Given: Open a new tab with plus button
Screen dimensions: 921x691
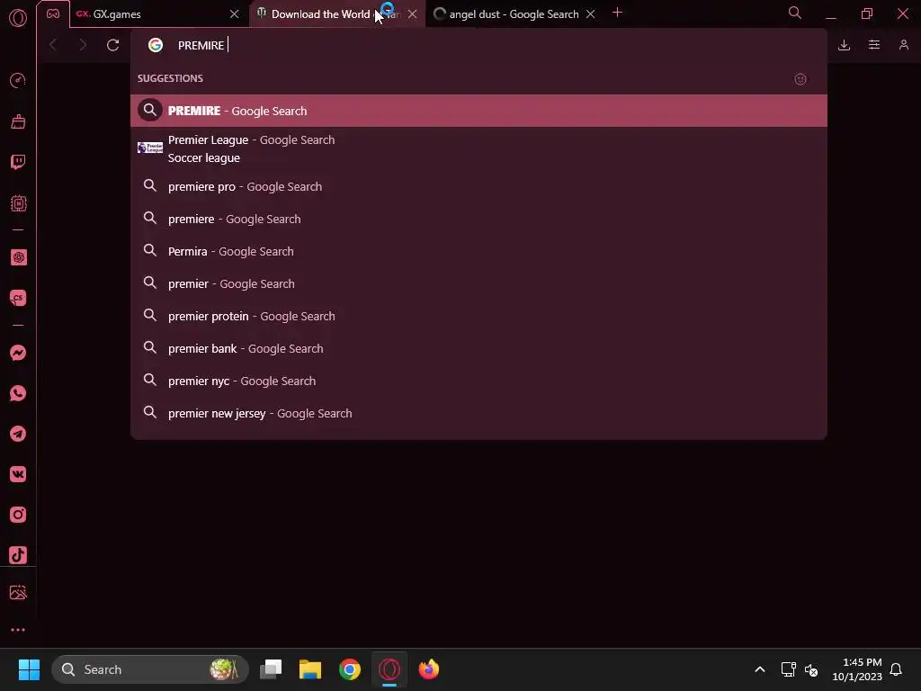Looking at the screenshot, I should [617, 13].
